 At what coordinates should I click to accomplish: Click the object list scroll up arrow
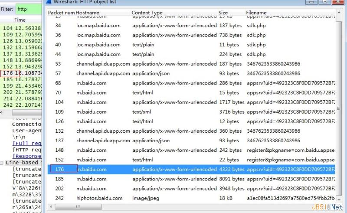339,13
